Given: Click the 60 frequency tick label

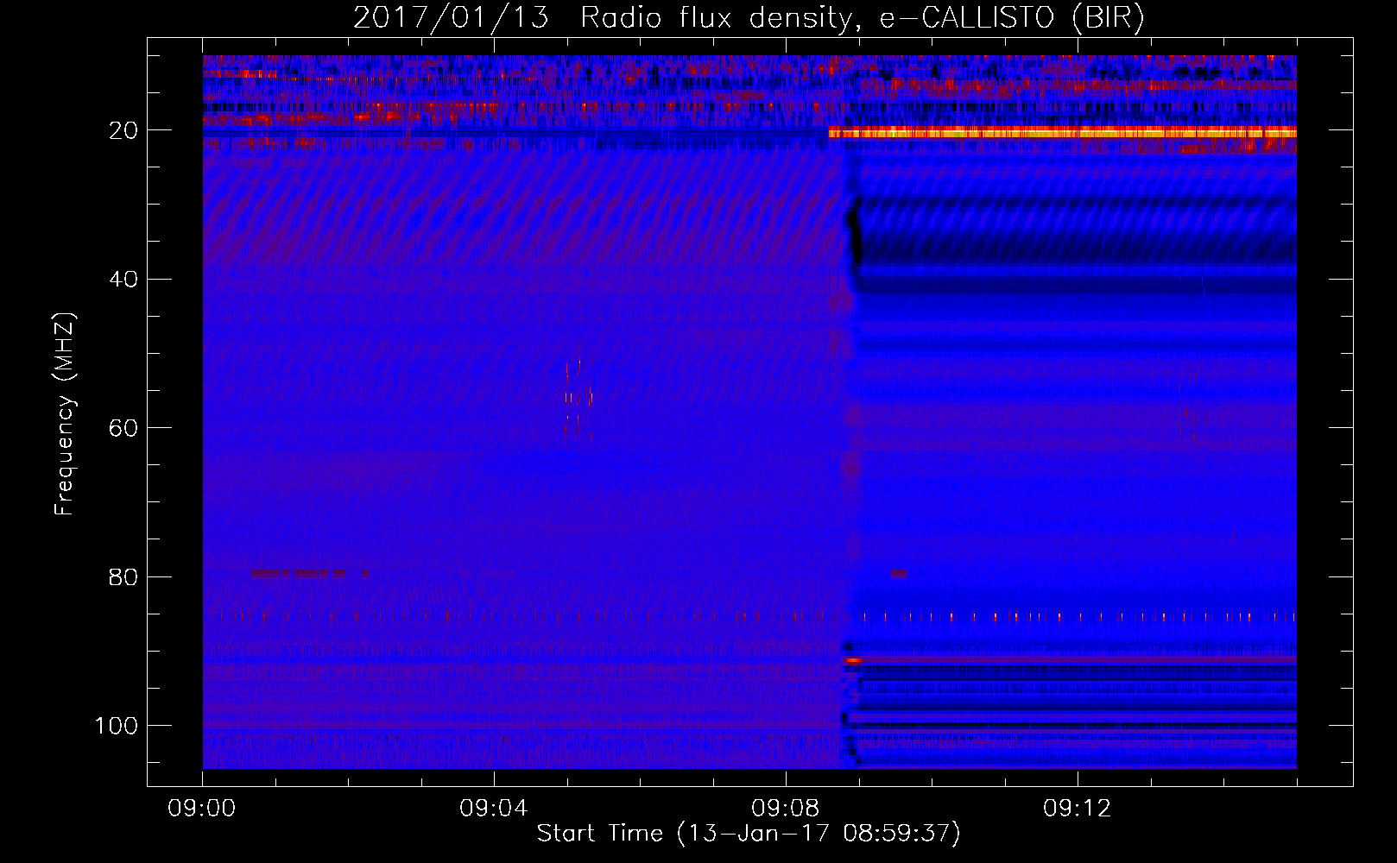Looking at the screenshot, I should (x=123, y=428).
